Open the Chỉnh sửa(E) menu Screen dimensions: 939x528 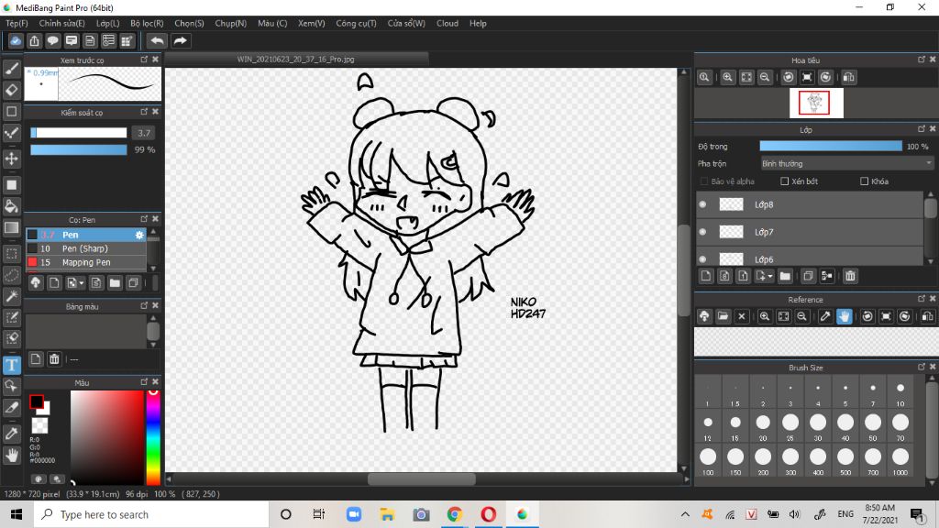click(61, 23)
